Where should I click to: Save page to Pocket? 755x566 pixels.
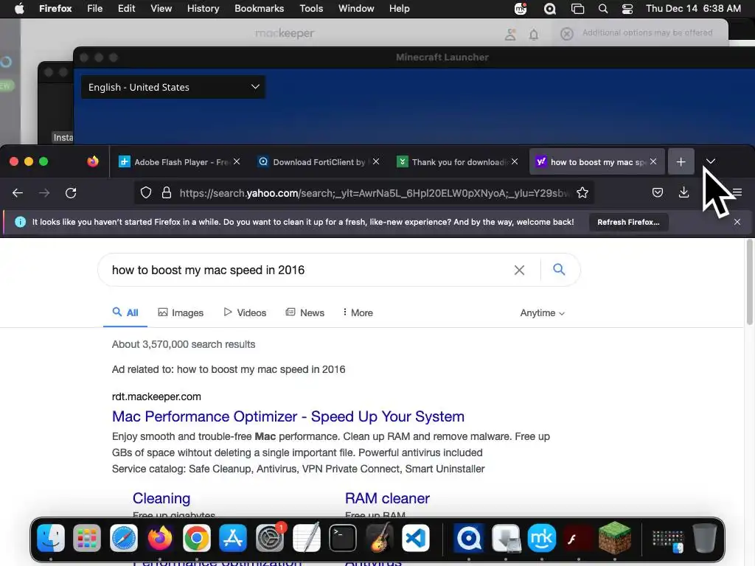click(657, 193)
